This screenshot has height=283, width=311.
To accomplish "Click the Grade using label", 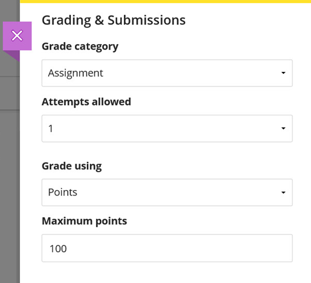I will (72, 166).
